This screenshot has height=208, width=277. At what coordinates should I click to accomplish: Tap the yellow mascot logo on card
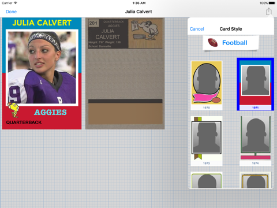click(13, 110)
